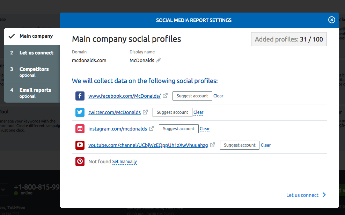This screenshot has width=345, height=215.
Task: Click the McDonalds display name text
Action: click(142, 60)
